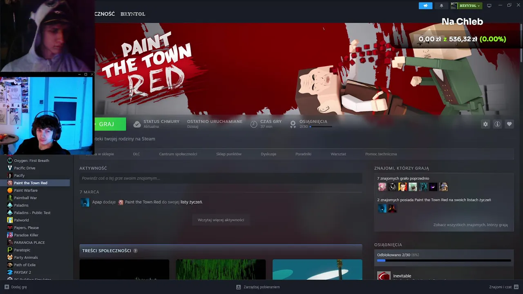Click the Apap user avatar

85,202
